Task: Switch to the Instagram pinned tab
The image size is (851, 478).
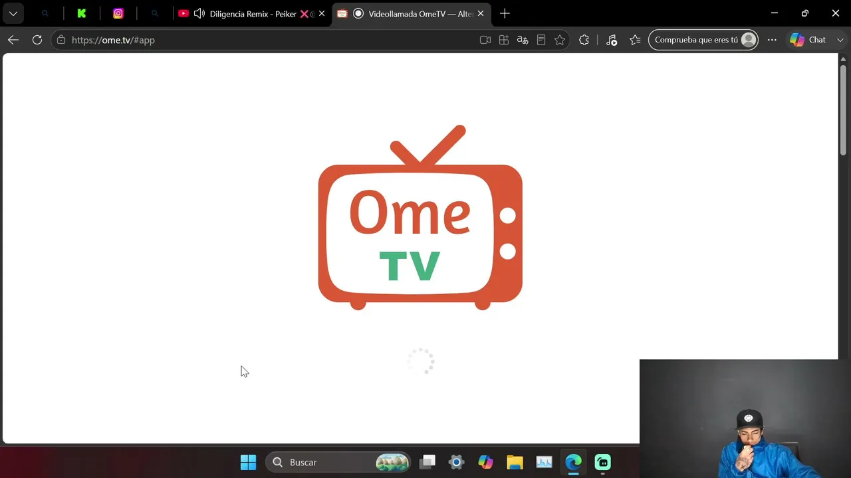Action: click(118, 13)
